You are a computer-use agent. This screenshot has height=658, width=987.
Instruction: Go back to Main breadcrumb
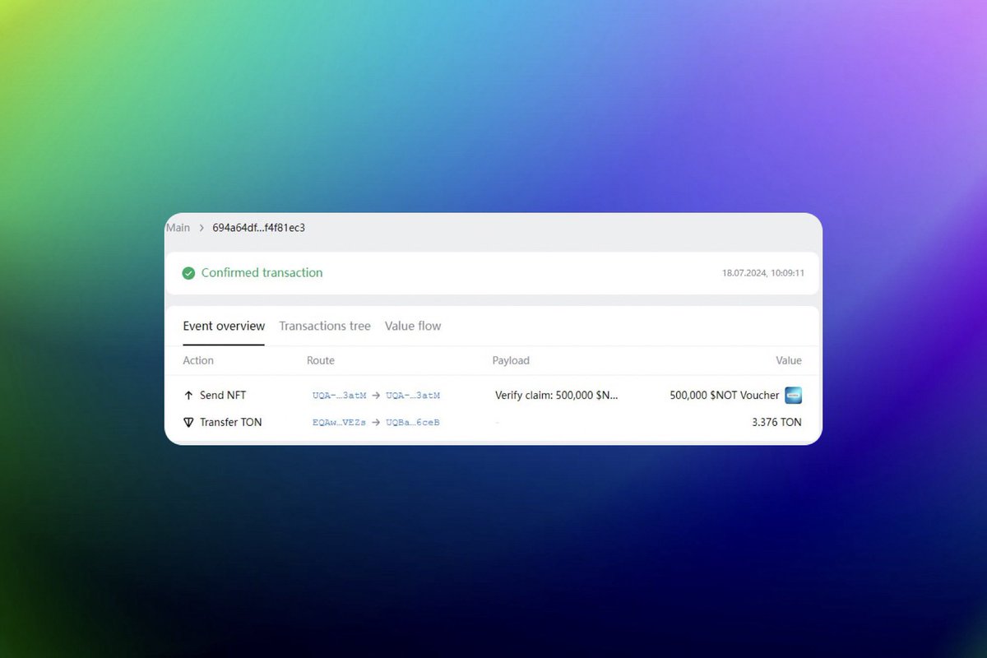(178, 228)
